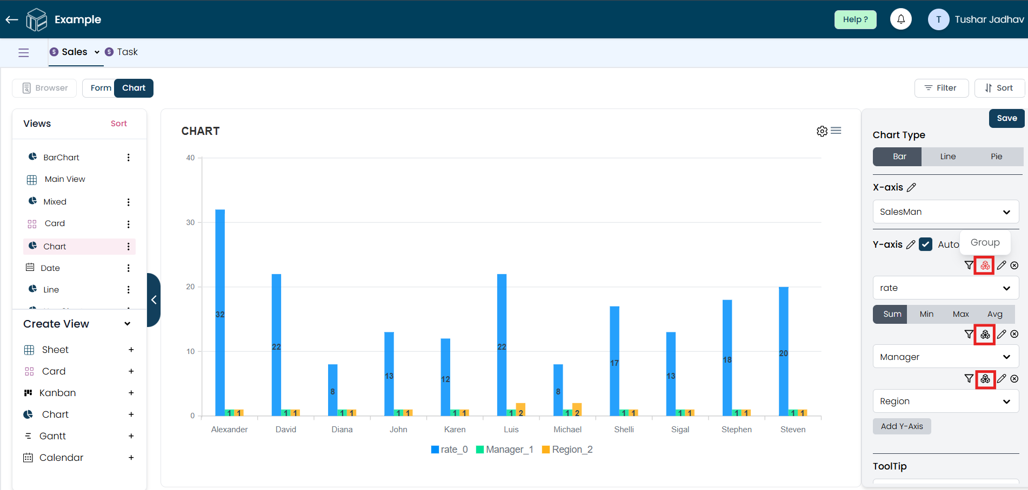
Task: Click the group icon above rate field
Action: point(985,266)
